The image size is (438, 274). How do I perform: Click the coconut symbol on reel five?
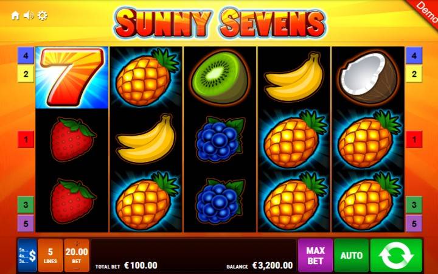click(368, 77)
